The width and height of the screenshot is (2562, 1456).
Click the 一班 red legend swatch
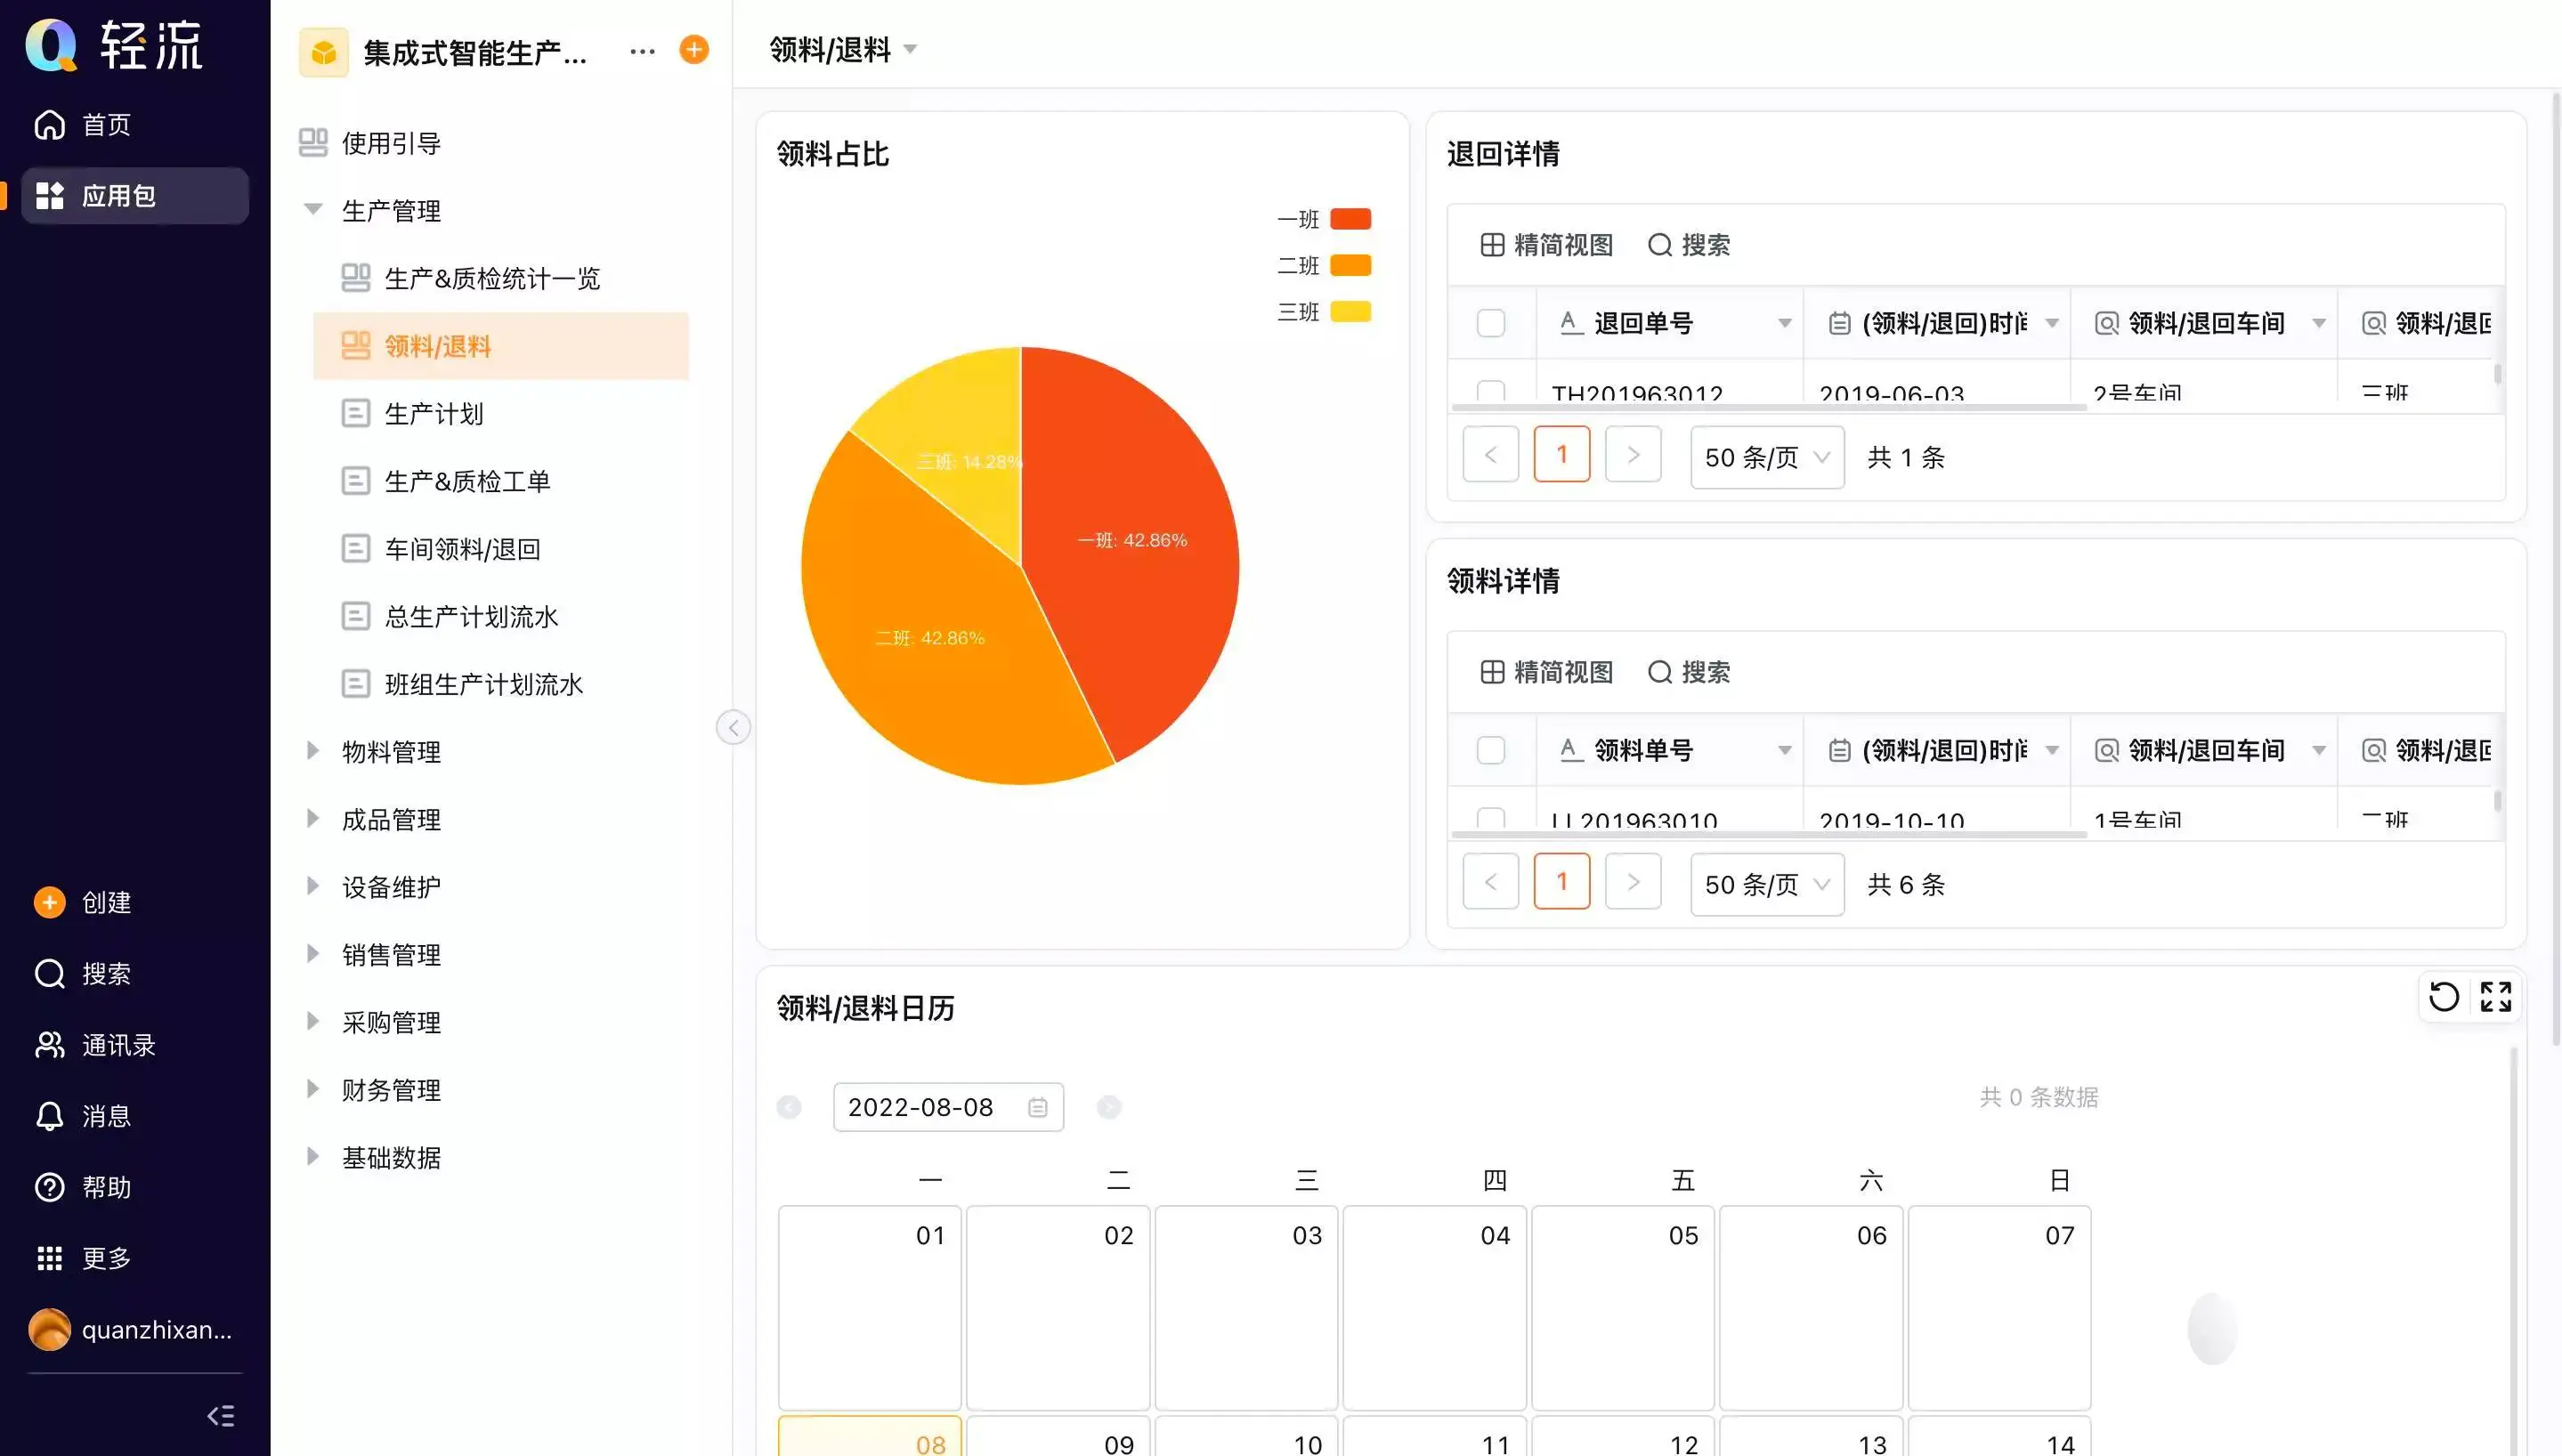pyautogui.click(x=1350, y=219)
